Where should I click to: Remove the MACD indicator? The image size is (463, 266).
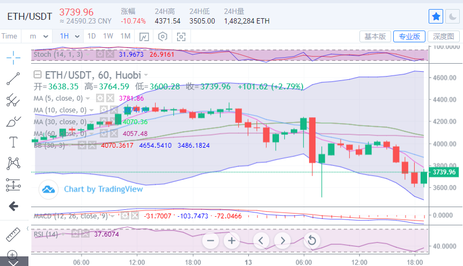(x=135, y=216)
